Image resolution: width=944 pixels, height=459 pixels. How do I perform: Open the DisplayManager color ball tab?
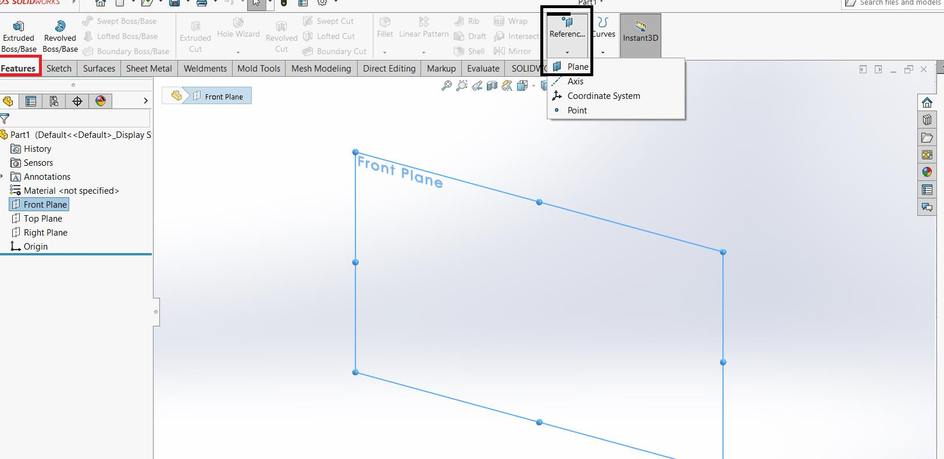coord(101,101)
